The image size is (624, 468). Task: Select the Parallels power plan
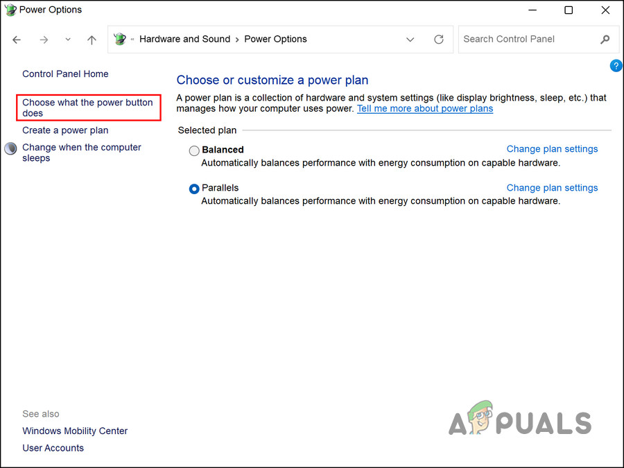pyautogui.click(x=195, y=188)
